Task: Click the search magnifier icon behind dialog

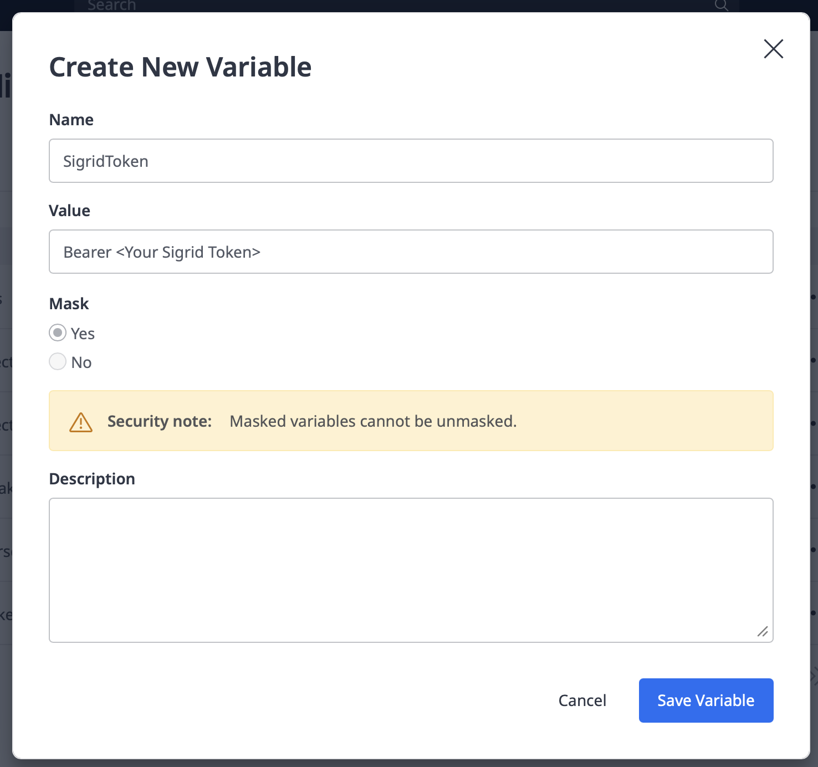Action: coord(721,6)
